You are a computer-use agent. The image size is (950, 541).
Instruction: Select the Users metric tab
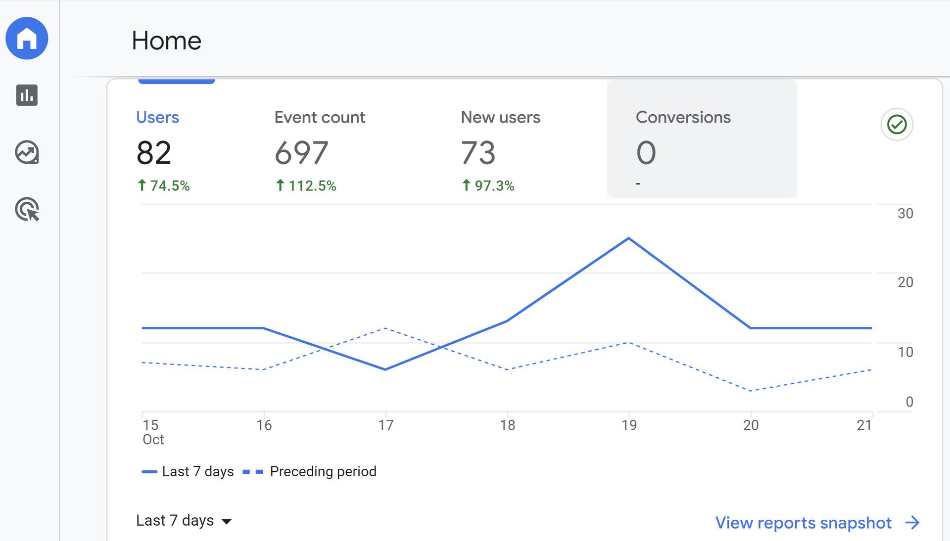(157, 117)
